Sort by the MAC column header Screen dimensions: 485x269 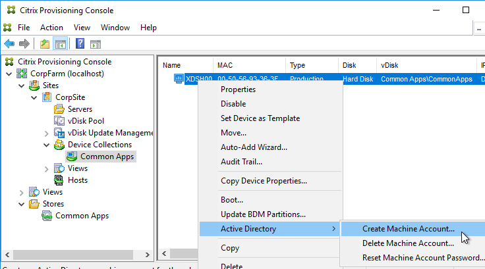tap(249, 65)
